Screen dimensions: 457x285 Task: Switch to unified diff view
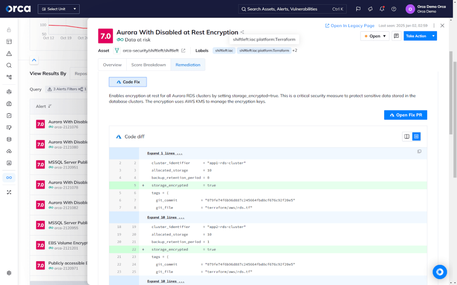(x=416, y=136)
